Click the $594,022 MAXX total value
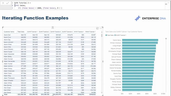 (92, 94)
